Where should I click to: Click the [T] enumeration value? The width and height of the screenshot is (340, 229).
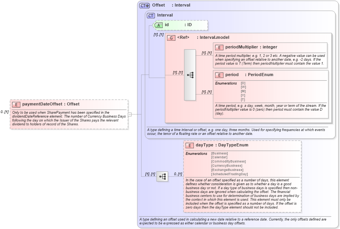coord(243,100)
